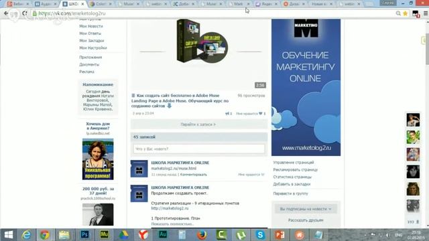Expand the Вы подписаны на новости dropdown
429x241 pixels.
[306, 209]
